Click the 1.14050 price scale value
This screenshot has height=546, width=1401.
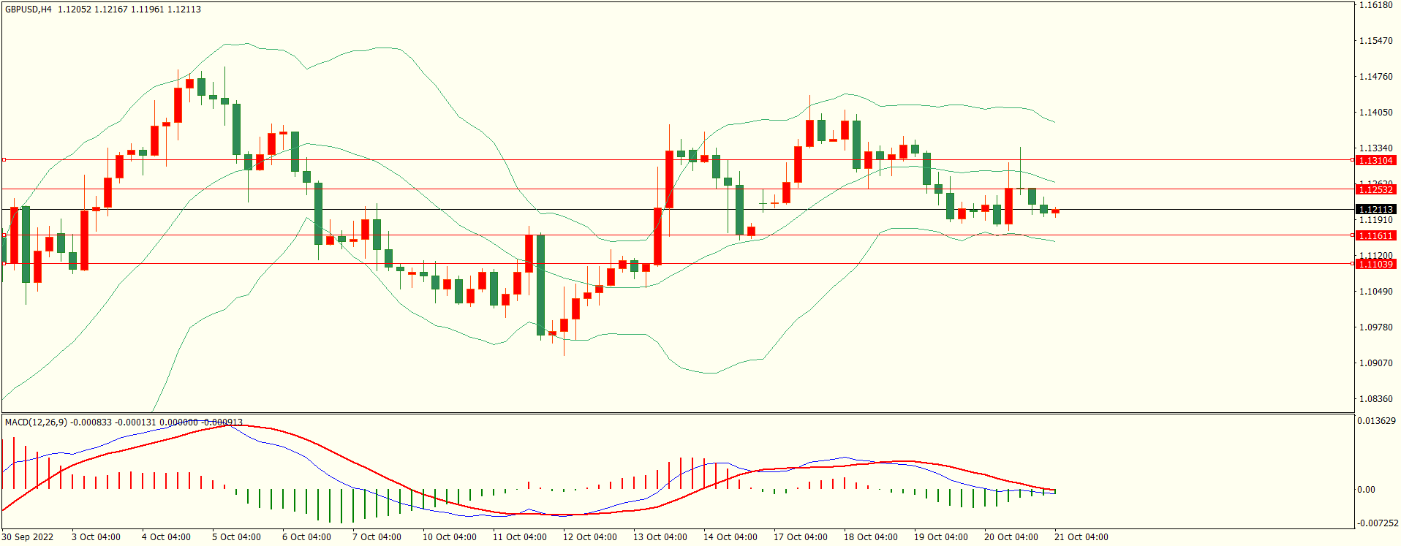[x=1375, y=113]
